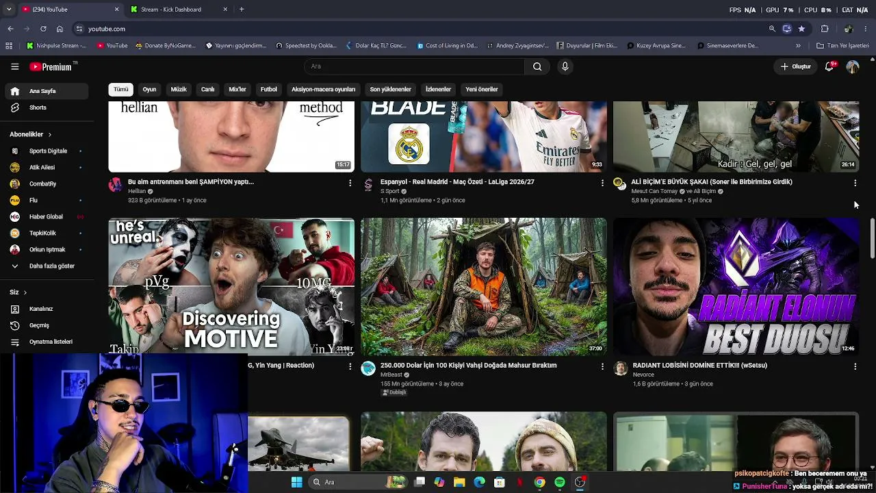Open the account avatar menu
876x493 pixels.
(x=853, y=66)
